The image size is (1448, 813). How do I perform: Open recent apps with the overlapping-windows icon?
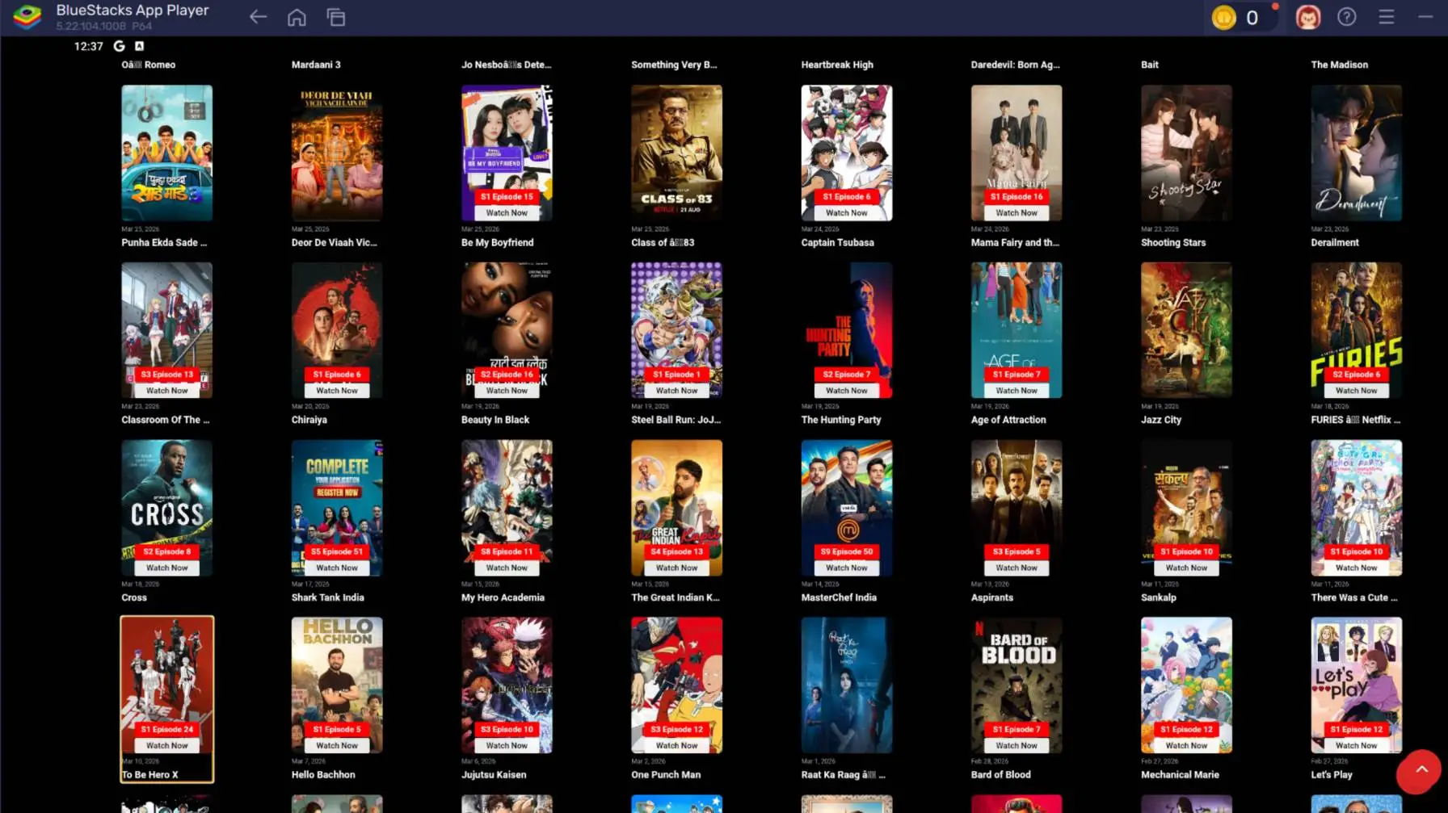click(335, 16)
